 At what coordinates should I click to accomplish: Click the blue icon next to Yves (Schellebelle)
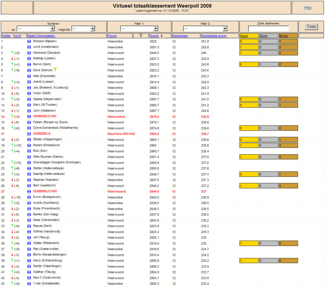point(29,284)
